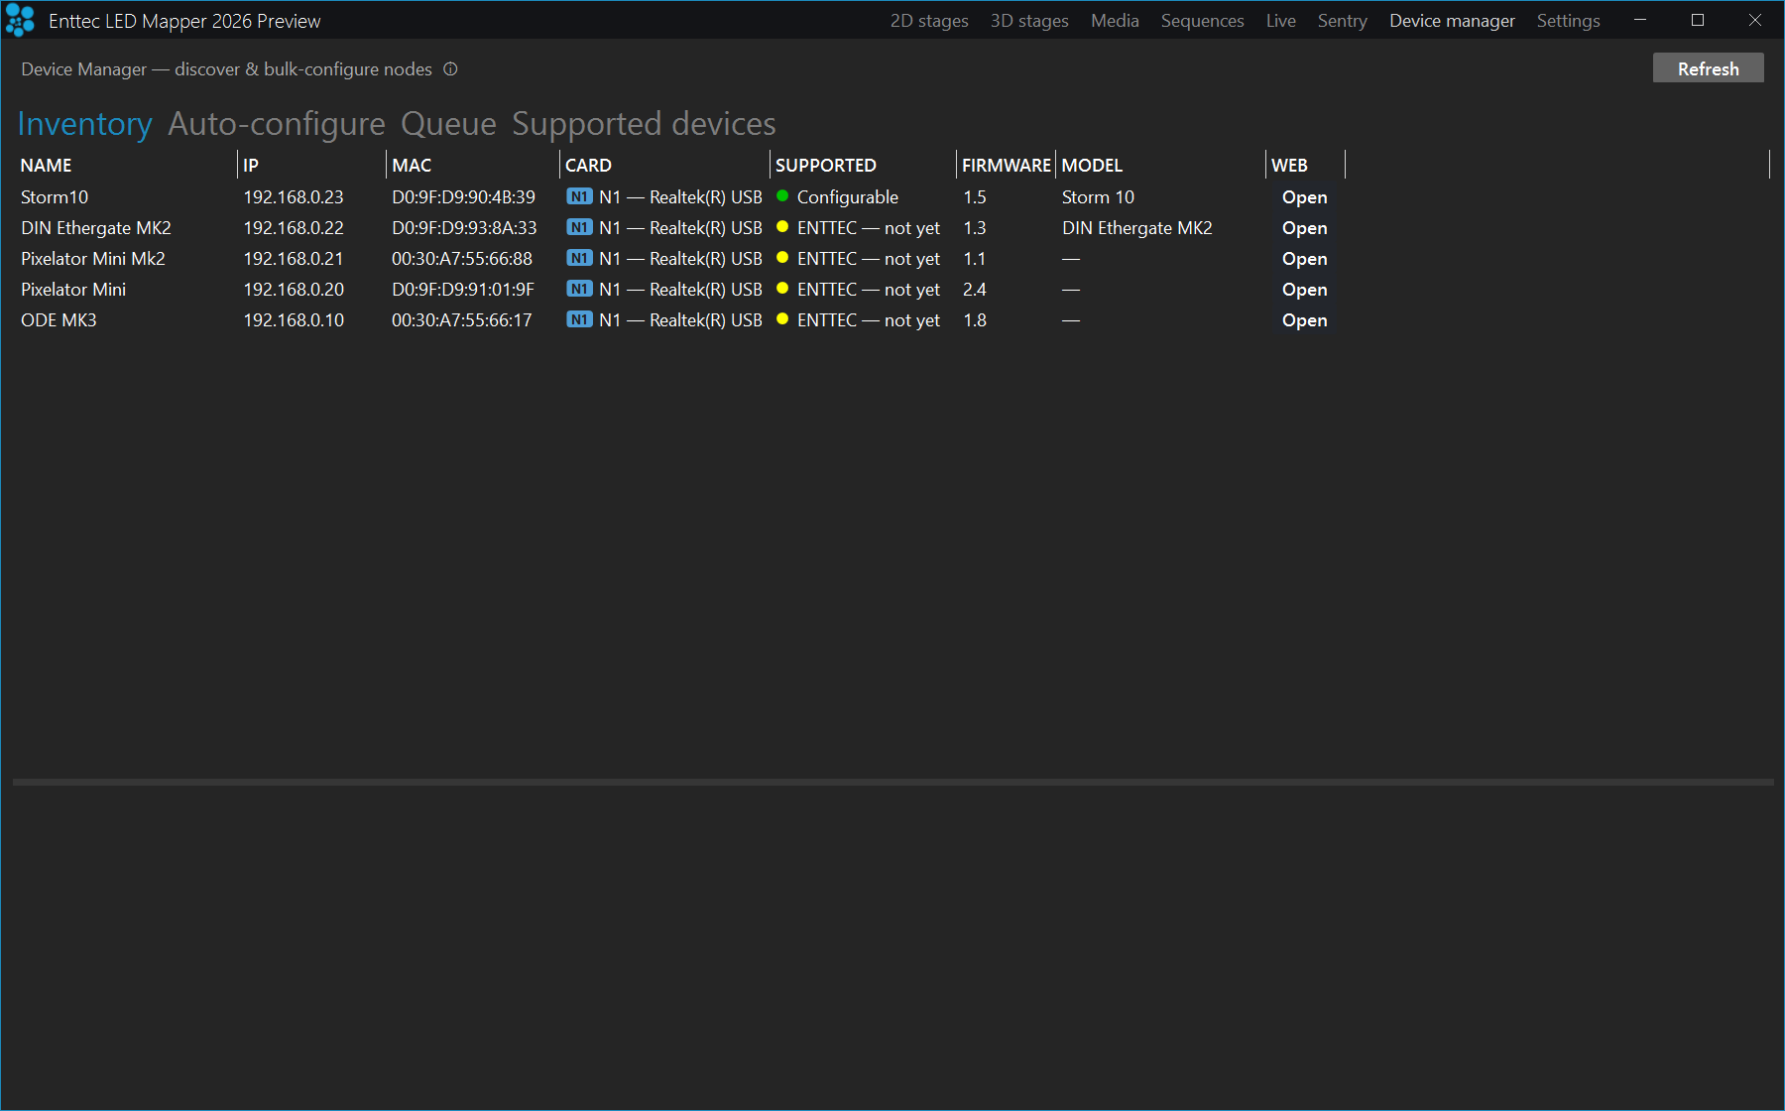Maximize the Enttec LED Mapper window
Image resolution: width=1785 pixels, height=1111 pixels.
tap(1698, 20)
